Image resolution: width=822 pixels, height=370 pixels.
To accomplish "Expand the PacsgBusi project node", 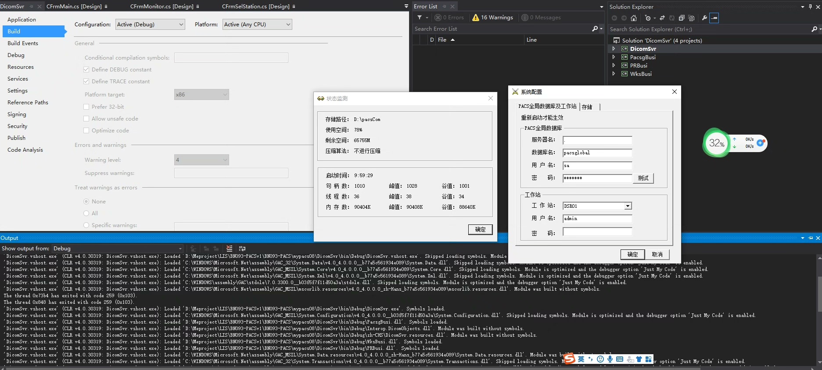I will pyautogui.click(x=614, y=57).
